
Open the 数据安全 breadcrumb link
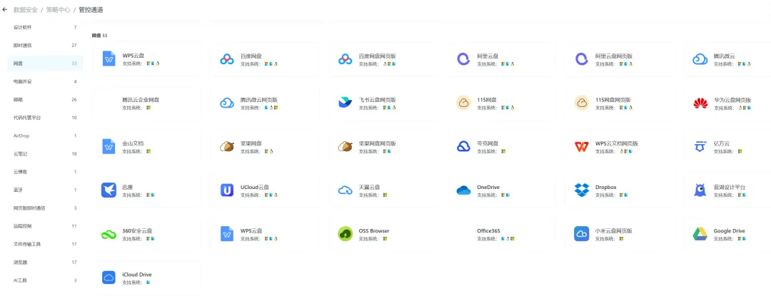pos(25,10)
